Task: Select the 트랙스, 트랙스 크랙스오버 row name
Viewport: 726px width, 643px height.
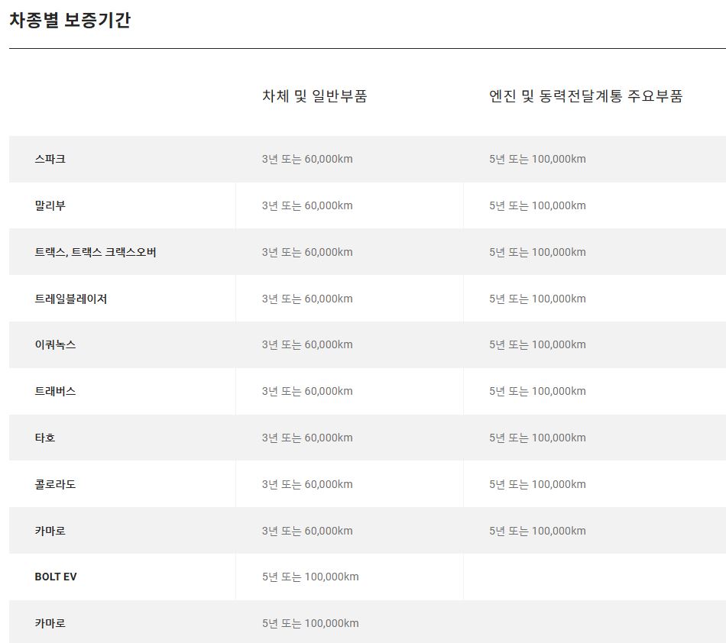Action: pos(96,252)
